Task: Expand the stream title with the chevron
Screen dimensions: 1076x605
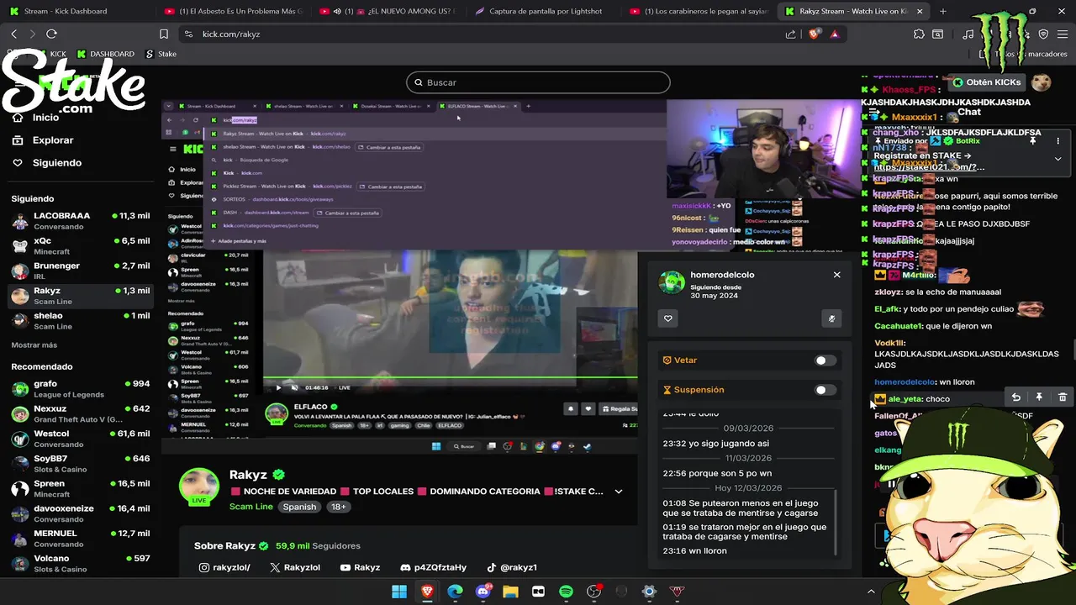Action: tap(619, 492)
